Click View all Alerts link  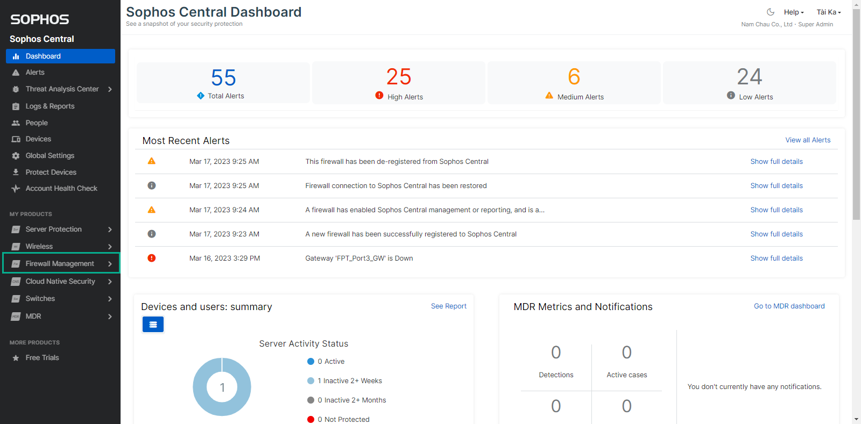coord(808,140)
